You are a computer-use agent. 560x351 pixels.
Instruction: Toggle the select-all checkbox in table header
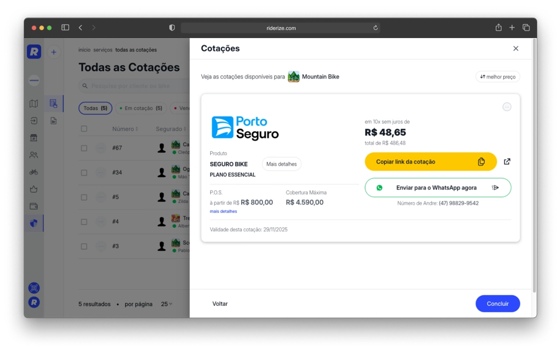pyautogui.click(x=84, y=129)
